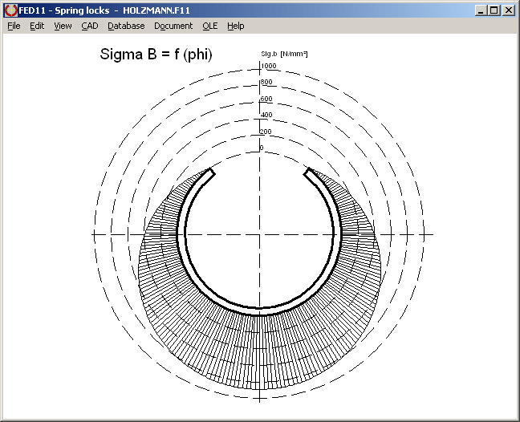Open the Help menu

point(235,26)
